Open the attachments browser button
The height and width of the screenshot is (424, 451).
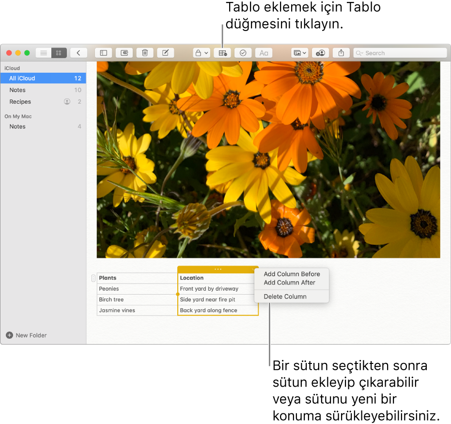pos(124,53)
